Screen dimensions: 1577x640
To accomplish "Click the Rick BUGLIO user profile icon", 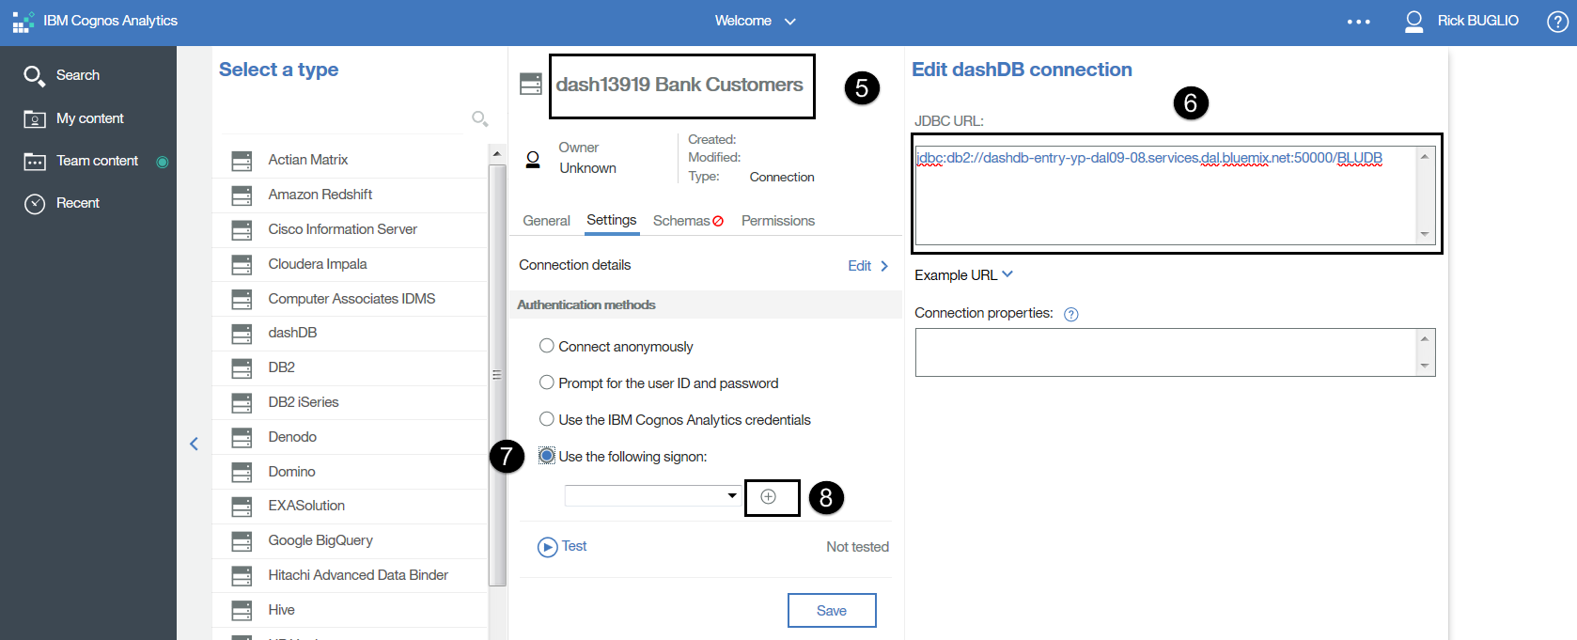I will click(x=1413, y=22).
